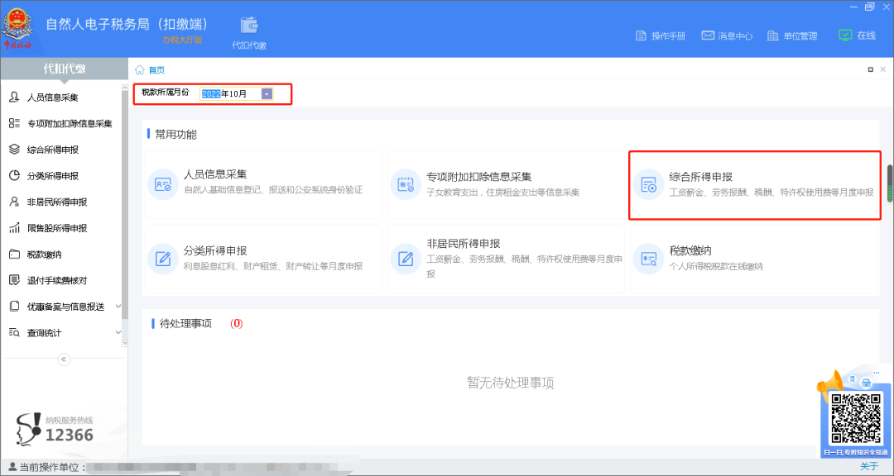Click the 非居民所得申报 card pencil icon
The image size is (894, 476).
pos(406,259)
